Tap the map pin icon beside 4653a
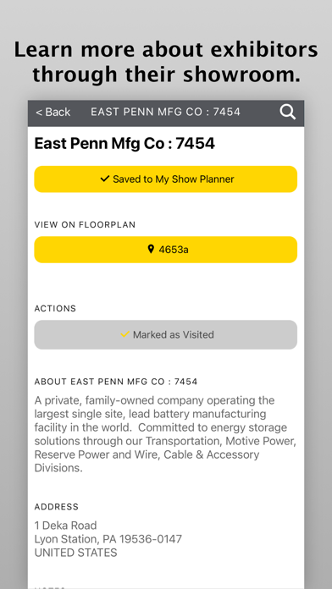Screen dimensions: 332x589 [151, 249]
